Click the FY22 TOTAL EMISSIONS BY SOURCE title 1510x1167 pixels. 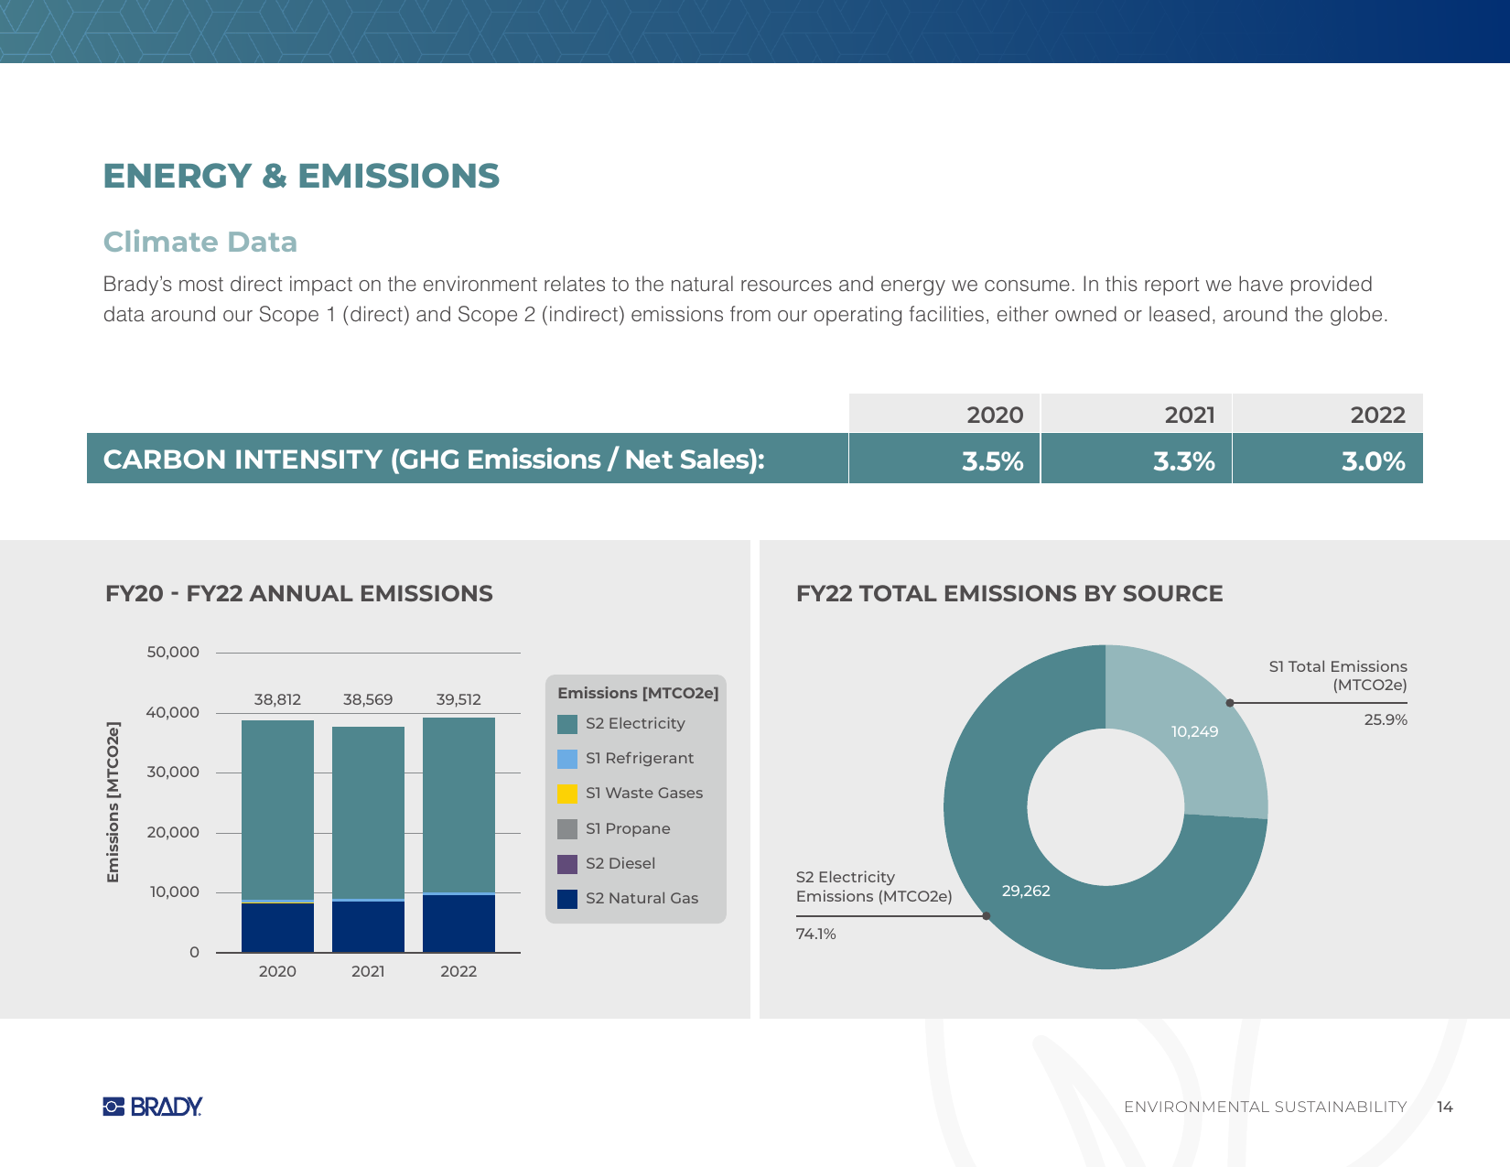[1009, 594]
